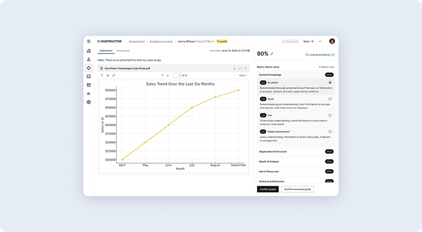Choose the Needs Improvement radio option
Image resolution: width=422 pixels, height=232 pixels.
(330, 132)
